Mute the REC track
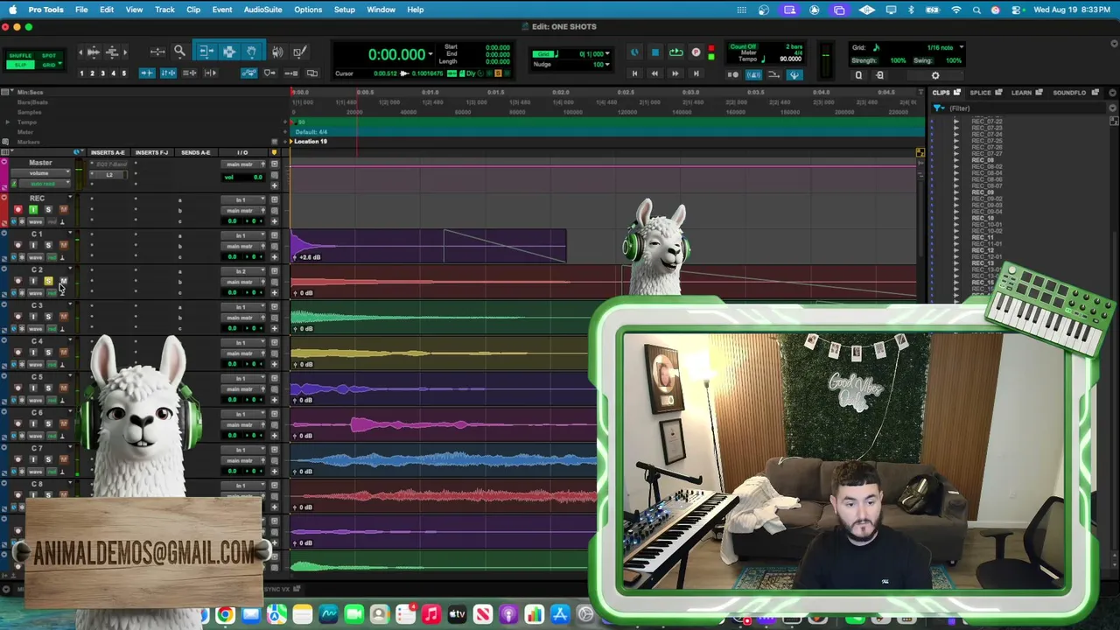Screen dimensions: 1120x630 coord(63,210)
